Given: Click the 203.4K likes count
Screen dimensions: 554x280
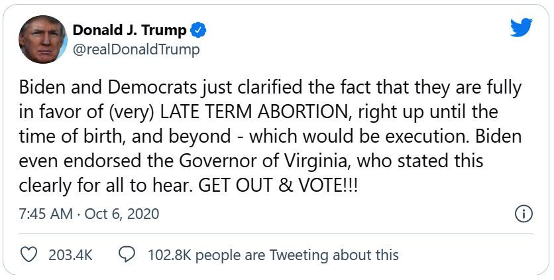Looking at the screenshot, I should click(70, 255).
